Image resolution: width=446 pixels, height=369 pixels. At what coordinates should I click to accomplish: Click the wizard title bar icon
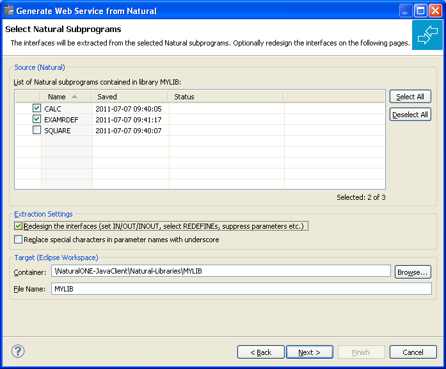tap(9, 10)
